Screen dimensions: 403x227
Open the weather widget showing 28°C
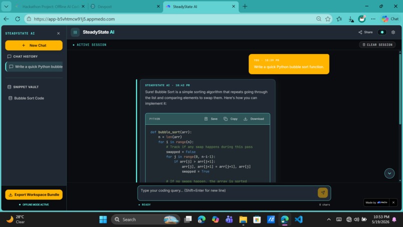click(x=16, y=219)
